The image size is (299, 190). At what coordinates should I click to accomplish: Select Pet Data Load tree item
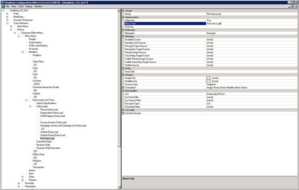click(47, 138)
